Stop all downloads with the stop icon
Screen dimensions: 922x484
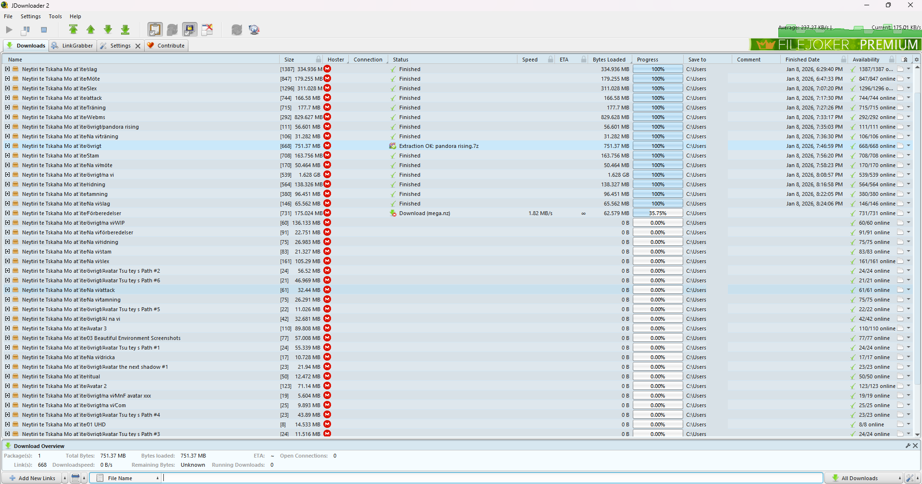point(44,30)
